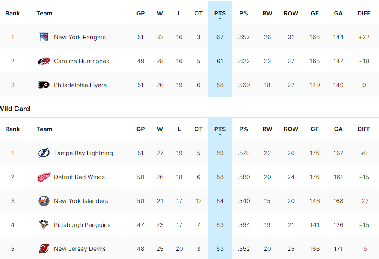Sort the top table by PTS column
This screenshot has height=259, width=379.
[220, 13]
